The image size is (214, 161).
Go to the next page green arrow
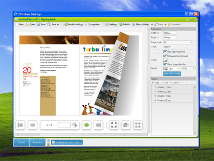[87, 125]
